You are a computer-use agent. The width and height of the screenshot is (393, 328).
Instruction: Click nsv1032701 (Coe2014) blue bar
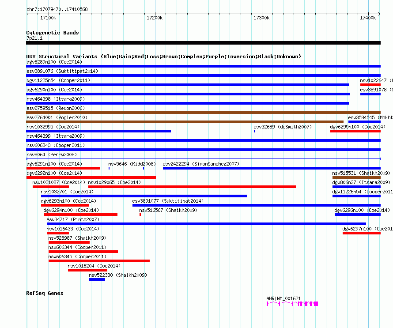[144, 196]
